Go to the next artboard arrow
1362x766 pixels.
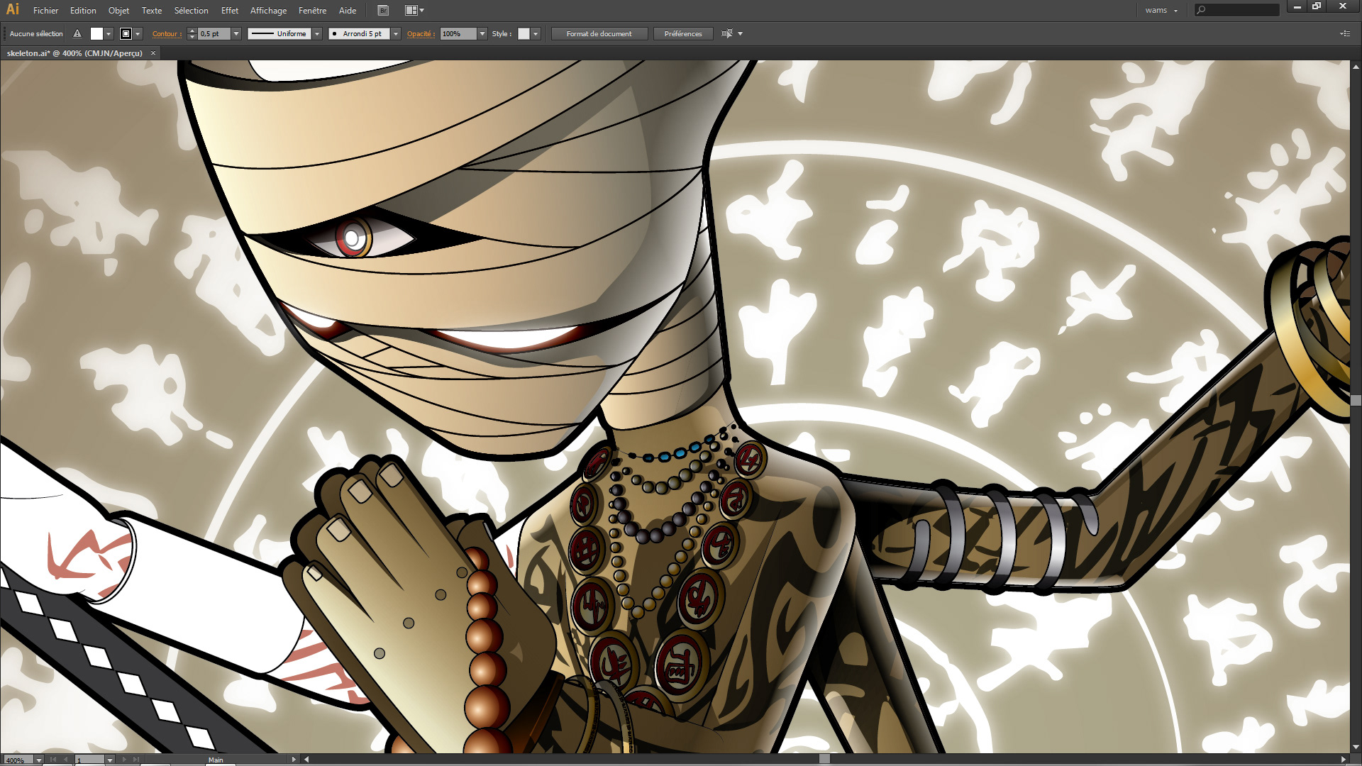coord(125,760)
